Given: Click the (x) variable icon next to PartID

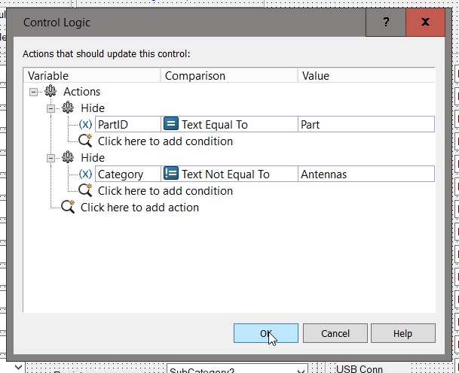Looking at the screenshot, I should coord(85,124).
